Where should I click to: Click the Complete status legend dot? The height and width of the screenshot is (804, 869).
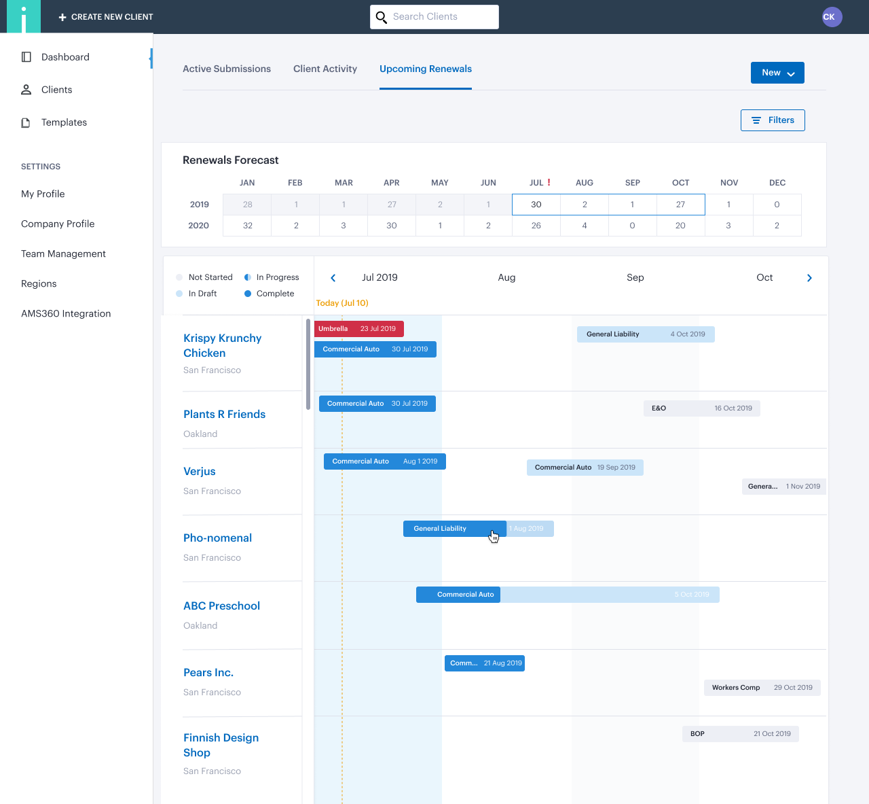tap(248, 294)
